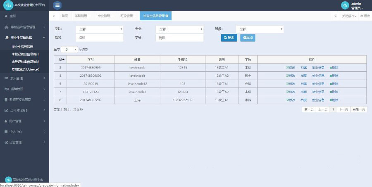Image resolution: width=372 pixels, height=187 pixels.
Task: Click the left double-arrow tab scroll icon
Action: point(54,16)
